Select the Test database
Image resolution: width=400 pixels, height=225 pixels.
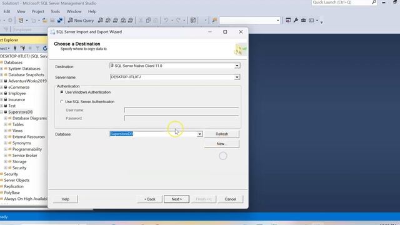pos(12,106)
